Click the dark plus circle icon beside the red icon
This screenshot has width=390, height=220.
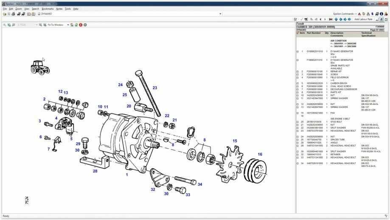85,25
